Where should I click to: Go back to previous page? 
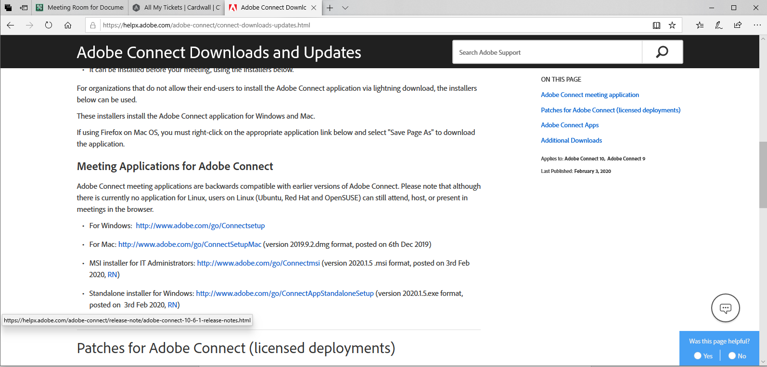pos(11,25)
